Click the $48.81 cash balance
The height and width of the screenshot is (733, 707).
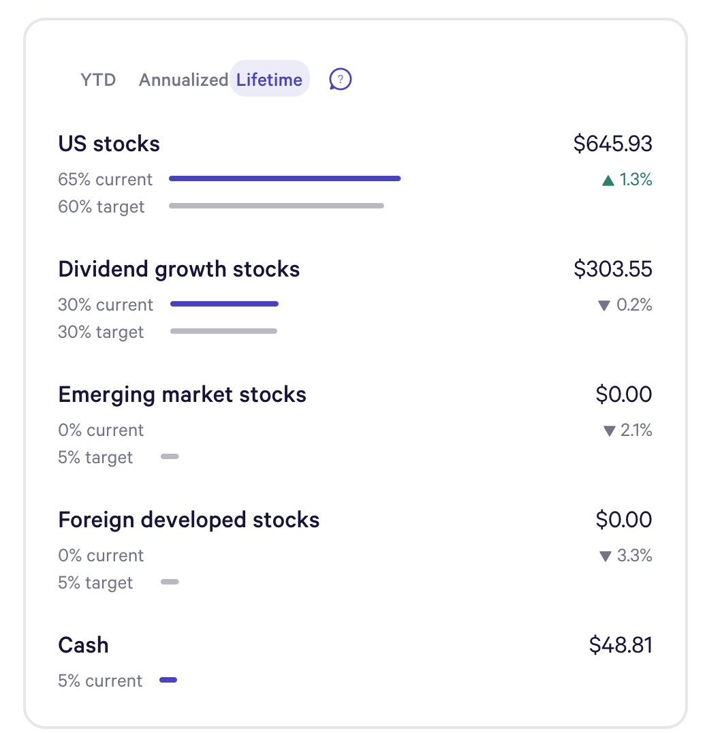point(620,645)
